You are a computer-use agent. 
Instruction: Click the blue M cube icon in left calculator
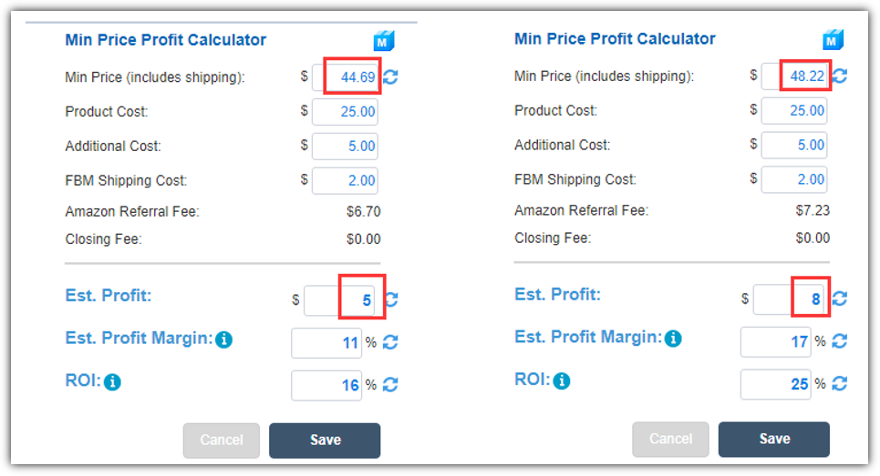tap(384, 41)
